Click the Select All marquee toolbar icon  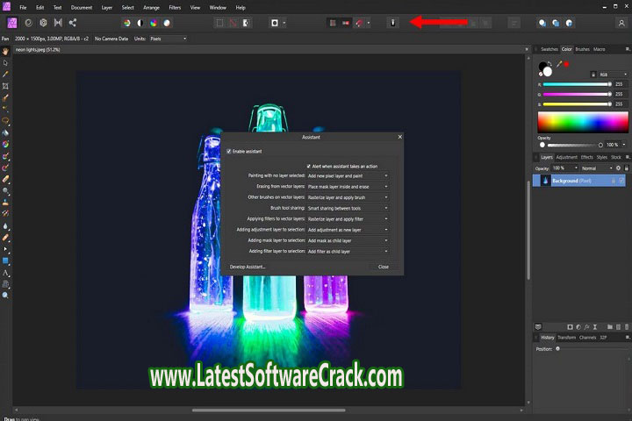(219, 23)
